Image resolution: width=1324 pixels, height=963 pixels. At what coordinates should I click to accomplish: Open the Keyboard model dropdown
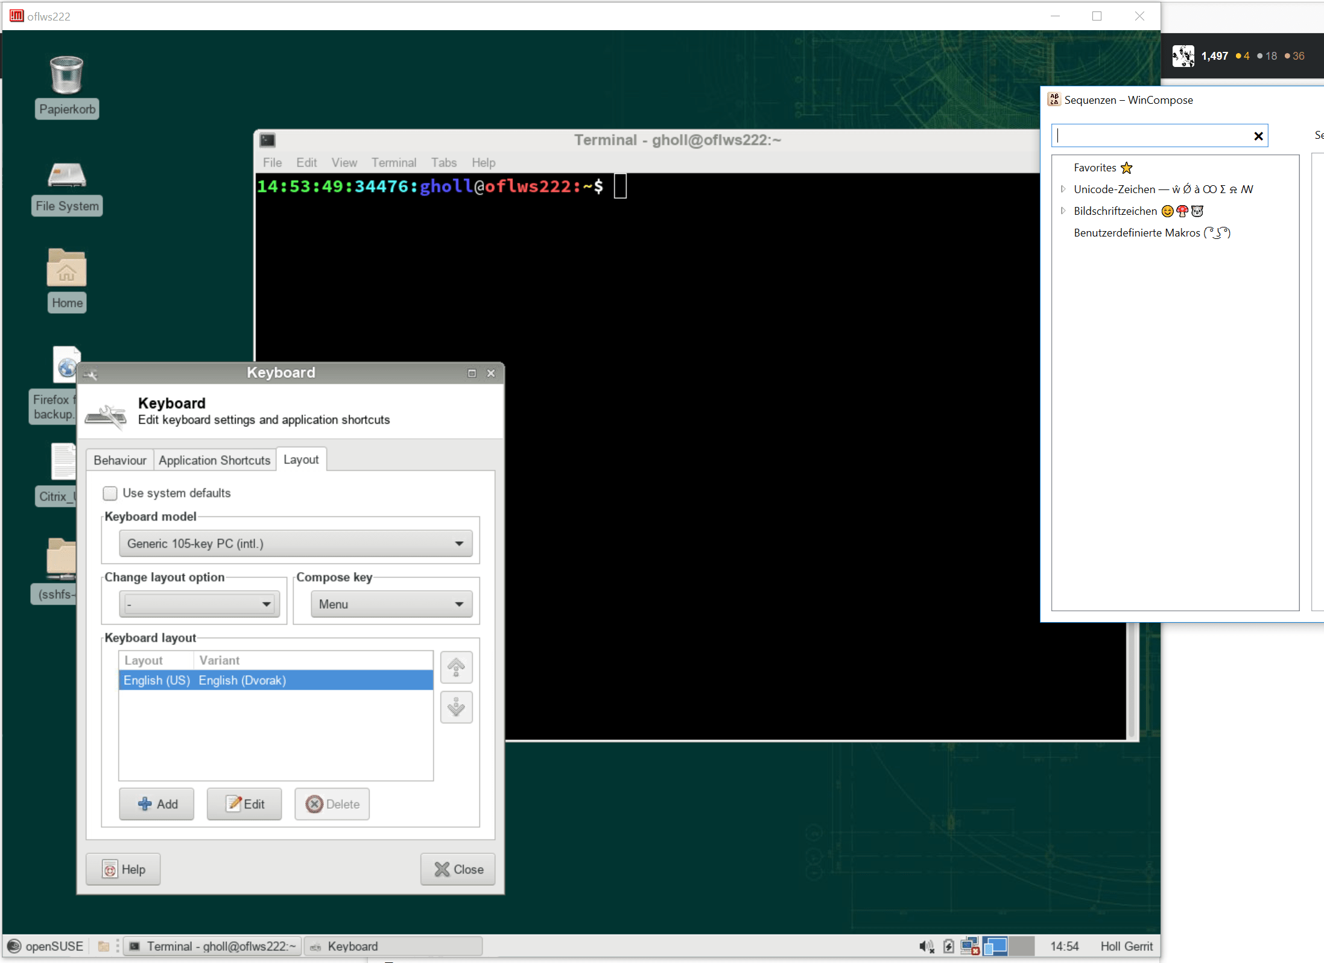point(296,544)
